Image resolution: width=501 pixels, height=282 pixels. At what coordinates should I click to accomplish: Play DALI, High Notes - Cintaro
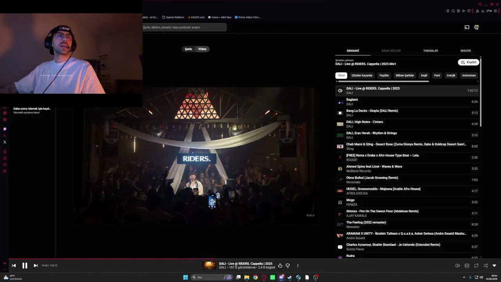point(407,124)
